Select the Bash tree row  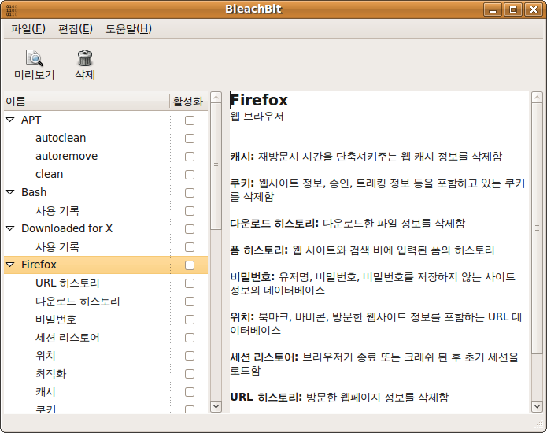(105, 193)
